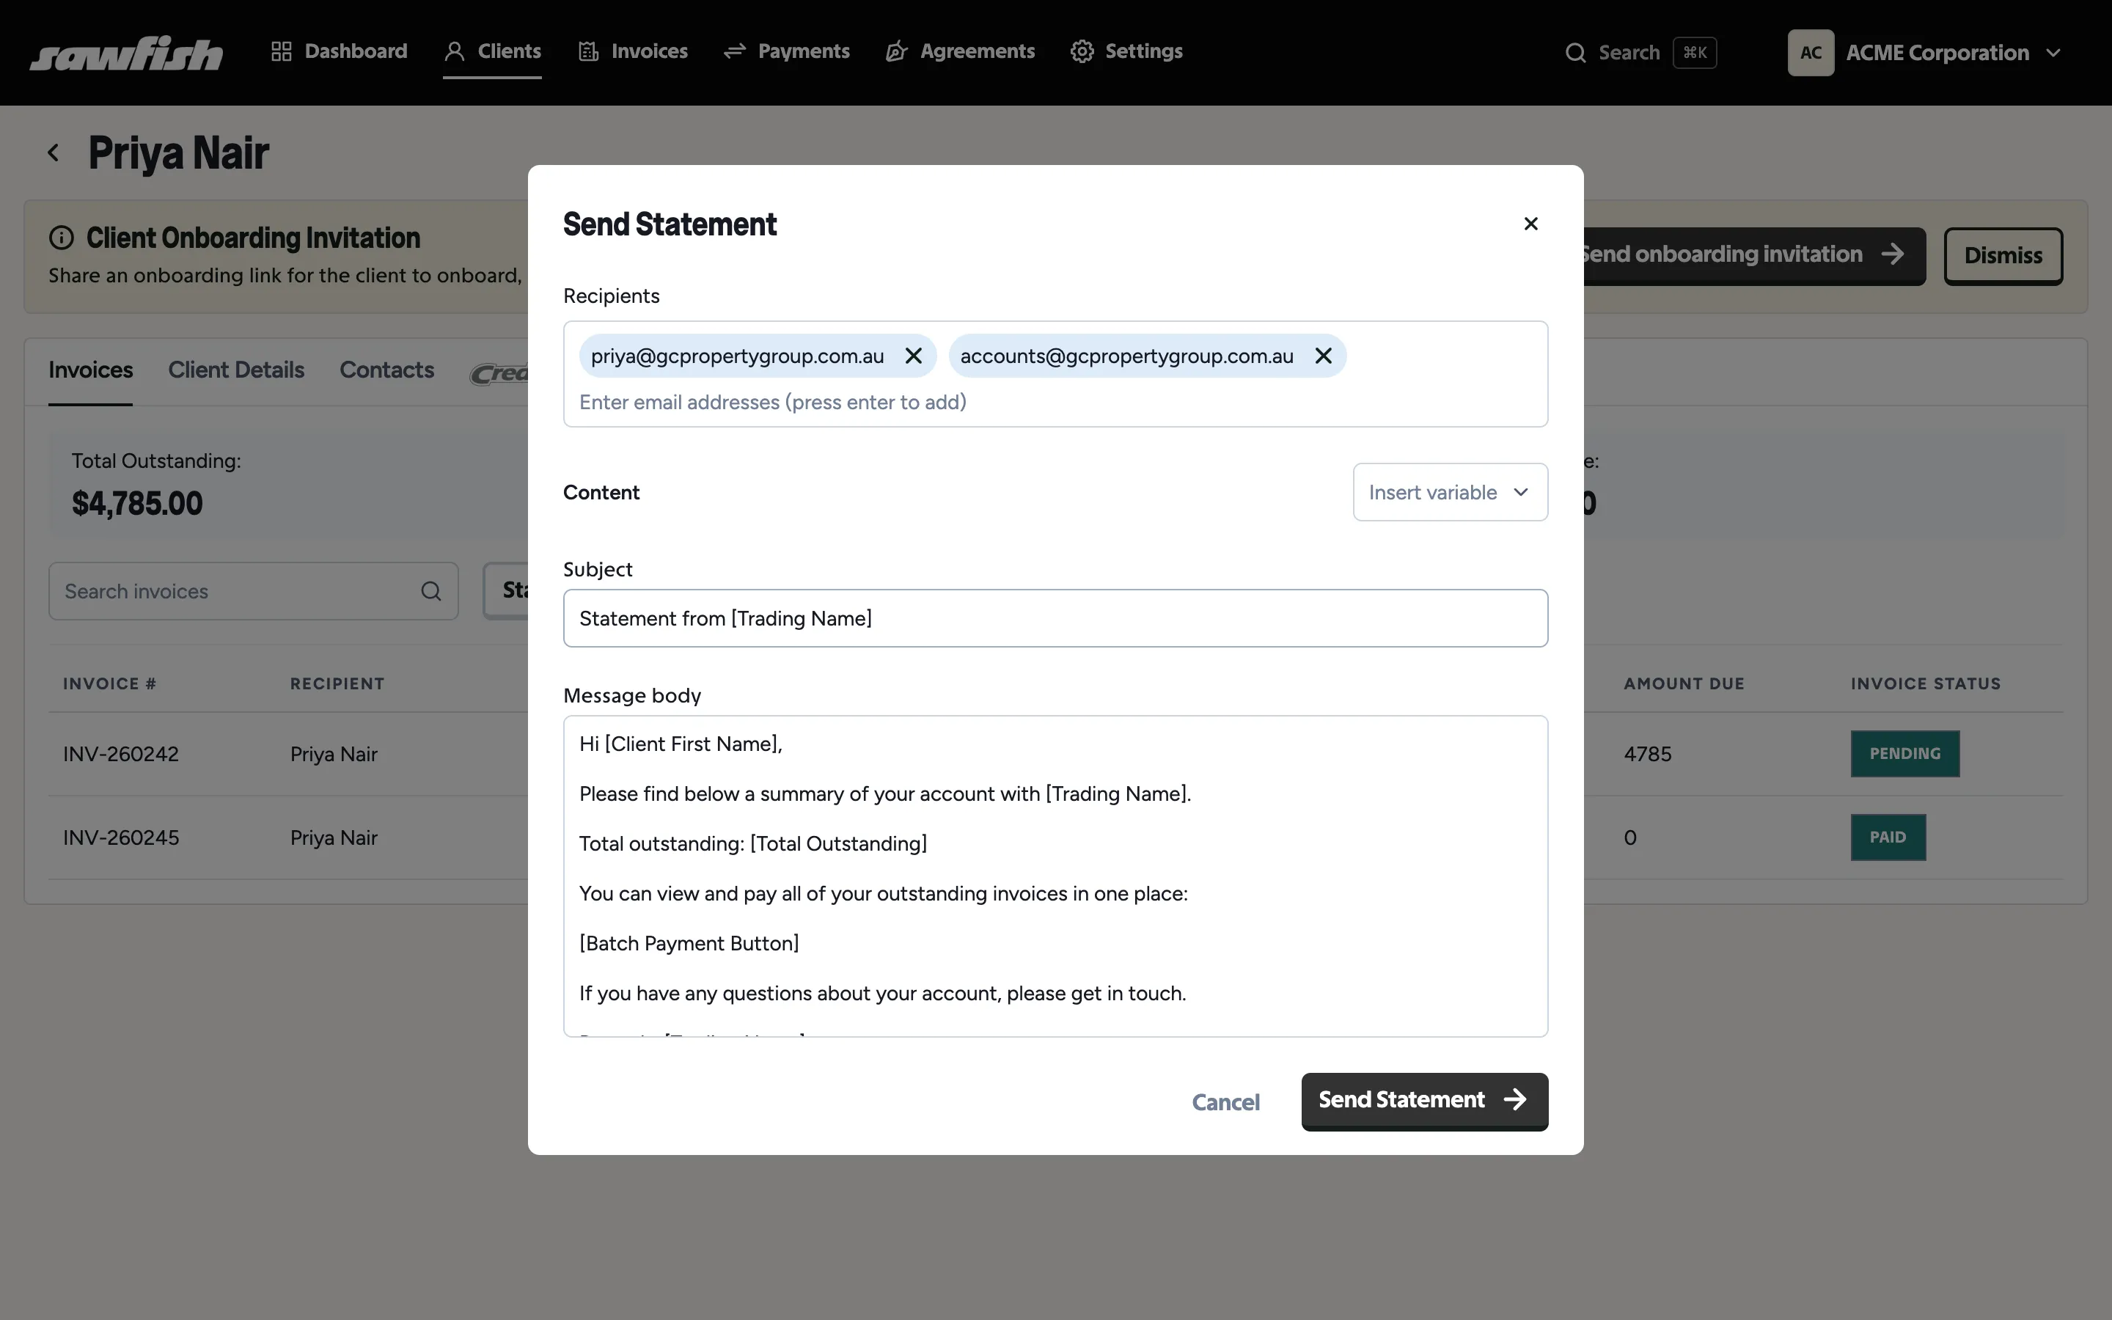
Task: Click the email addresses entry field
Action: 1055,403
